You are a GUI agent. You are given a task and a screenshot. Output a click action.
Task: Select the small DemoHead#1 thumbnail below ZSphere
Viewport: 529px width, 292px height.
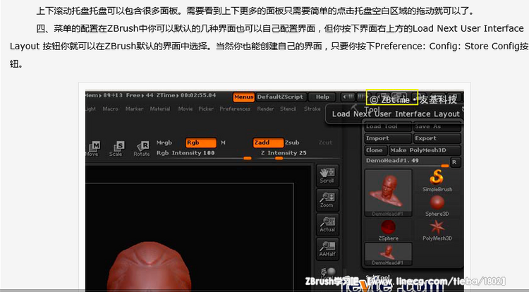pos(389,254)
